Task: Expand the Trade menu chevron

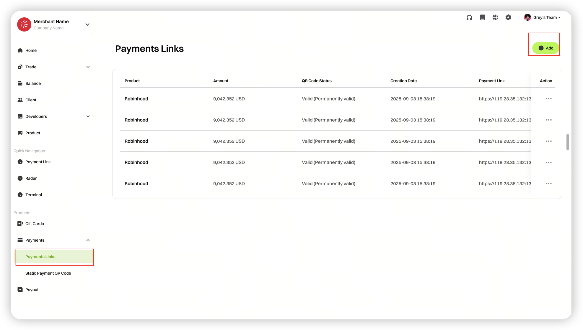Action: [x=88, y=67]
